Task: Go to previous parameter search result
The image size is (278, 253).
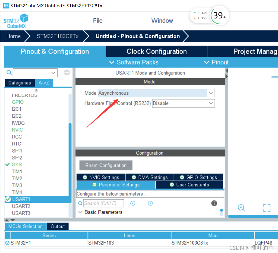Action: pyautogui.click(x=133, y=203)
